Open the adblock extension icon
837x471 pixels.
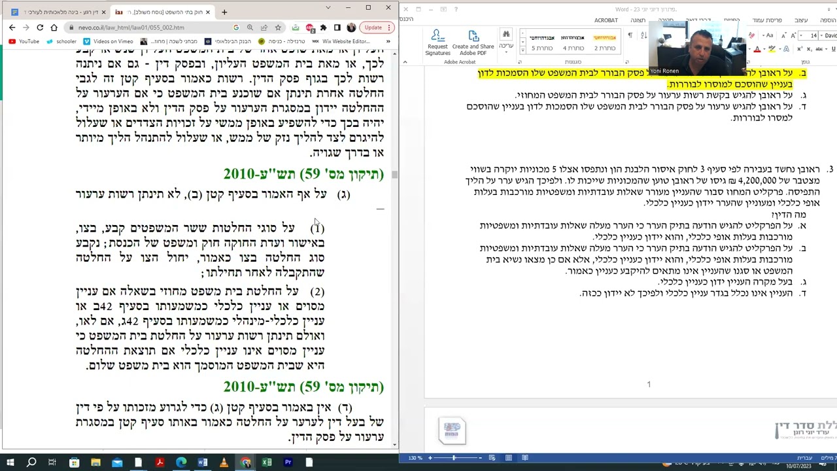click(309, 27)
